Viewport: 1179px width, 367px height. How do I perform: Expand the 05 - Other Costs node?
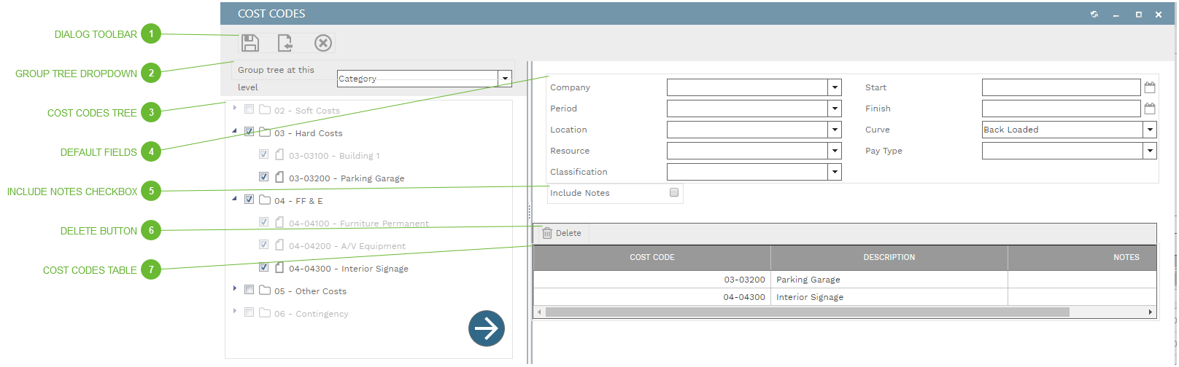click(235, 288)
